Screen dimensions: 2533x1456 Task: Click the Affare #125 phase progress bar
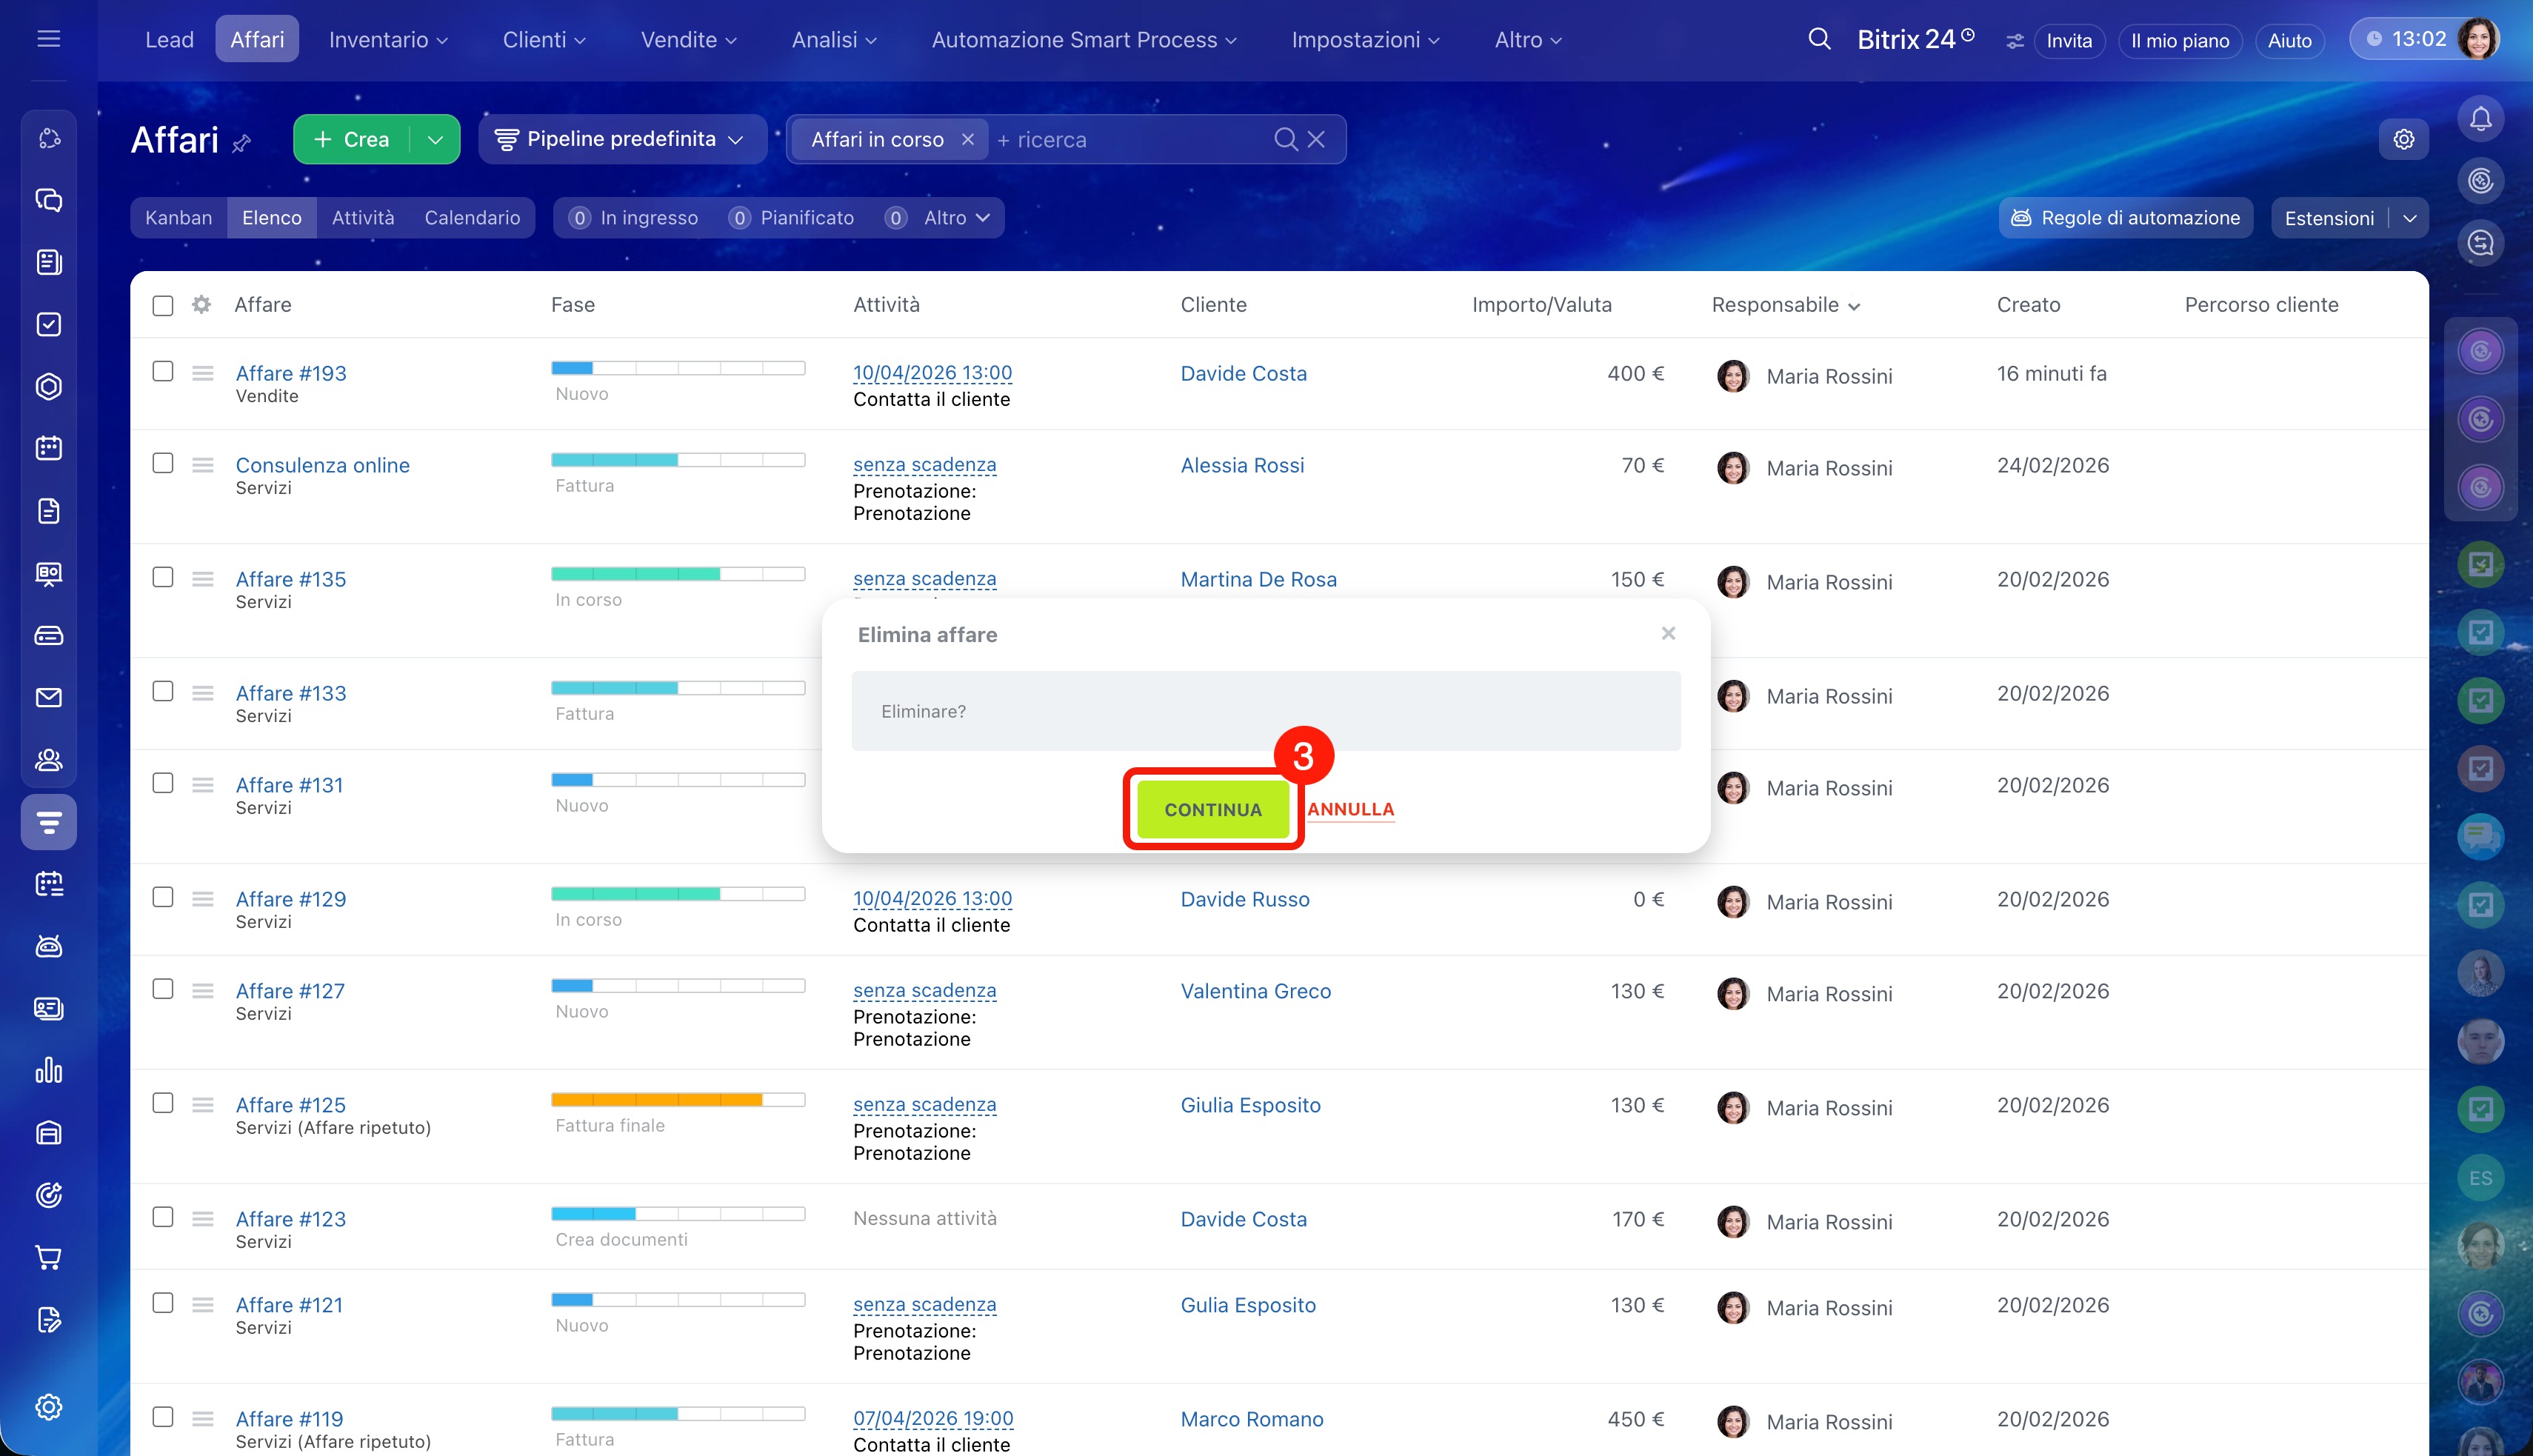pyautogui.click(x=677, y=1099)
